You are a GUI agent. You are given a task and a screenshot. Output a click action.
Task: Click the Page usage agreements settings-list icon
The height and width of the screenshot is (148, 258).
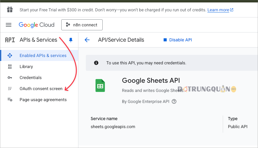coord(10,100)
